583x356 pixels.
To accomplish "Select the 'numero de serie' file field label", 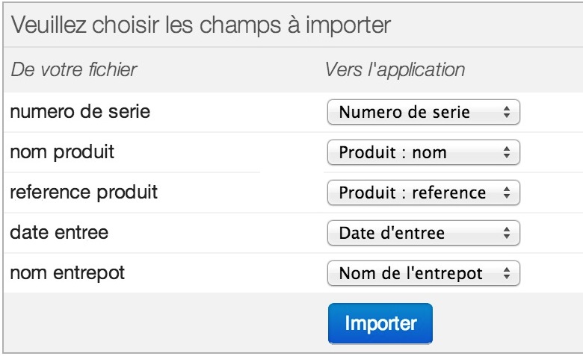I will click(80, 112).
